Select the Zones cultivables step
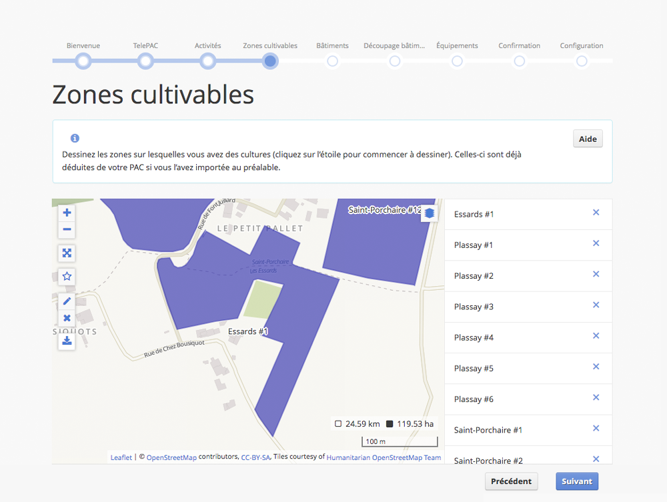 tap(270, 61)
